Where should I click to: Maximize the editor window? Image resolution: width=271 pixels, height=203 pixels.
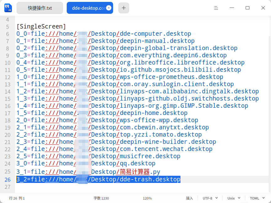coord(248,8)
